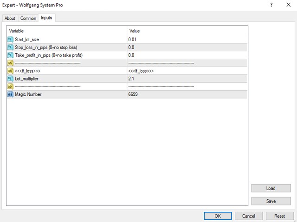
Task: Select the Stop_loss_in_pips value cell
Action: point(187,47)
